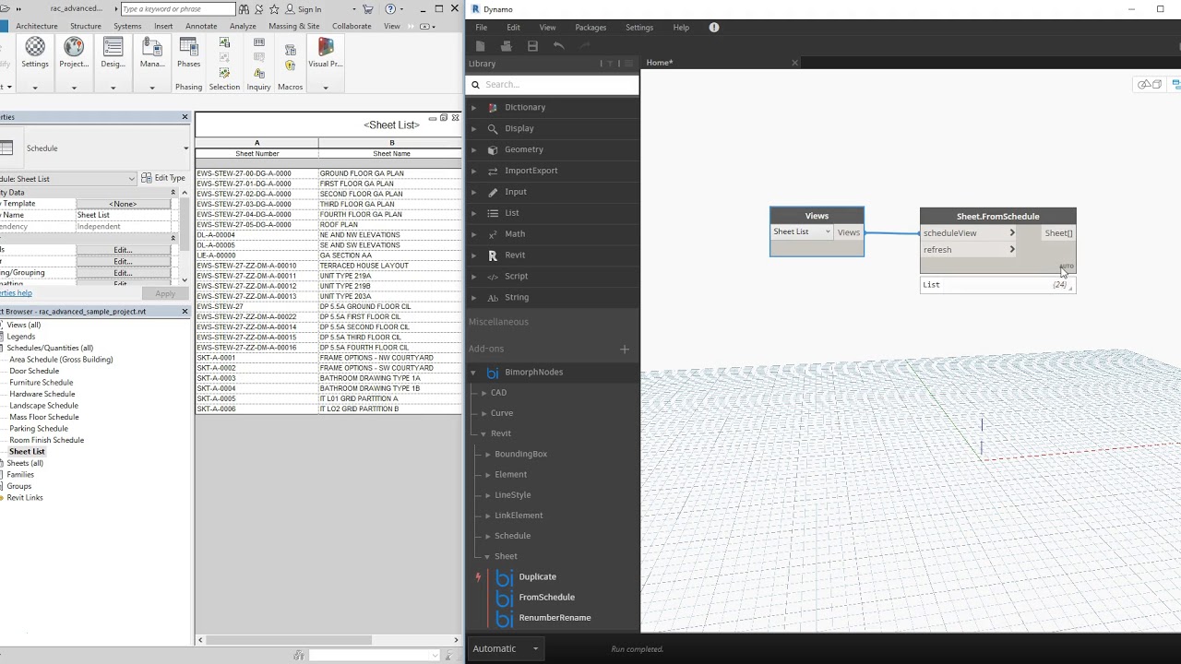
Task: Click the Dynamo library search field
Action: pos(553,85)
